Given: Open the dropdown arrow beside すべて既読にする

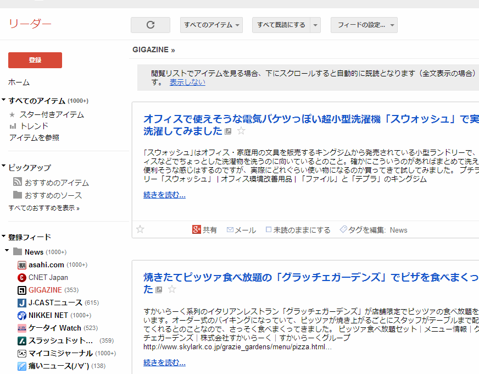Looking at the screenshot, I should pyautogui.click(x=315, y=25).
